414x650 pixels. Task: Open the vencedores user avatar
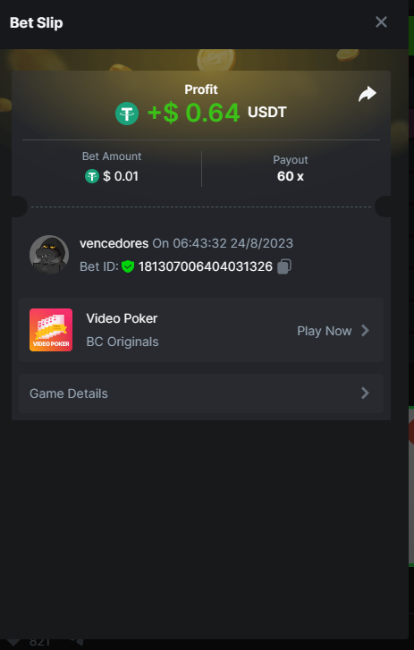click(49, 255)
